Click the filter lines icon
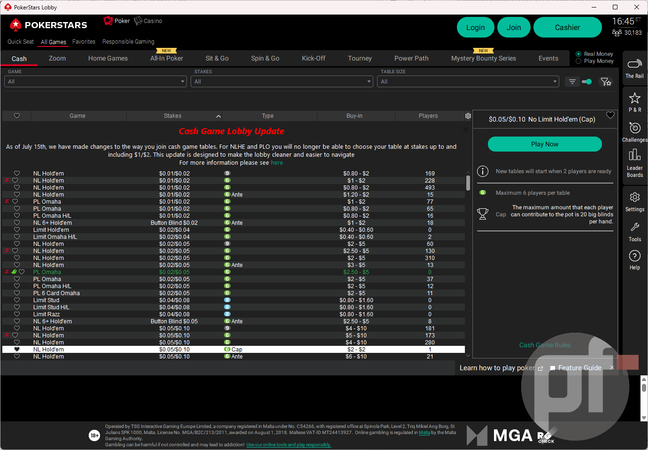 [x=572, y=82]
